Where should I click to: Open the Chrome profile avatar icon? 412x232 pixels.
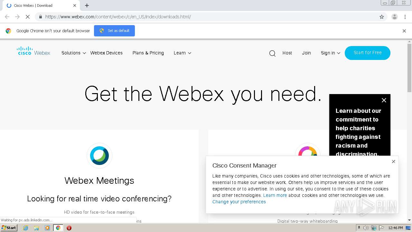[x=394, y=17]
